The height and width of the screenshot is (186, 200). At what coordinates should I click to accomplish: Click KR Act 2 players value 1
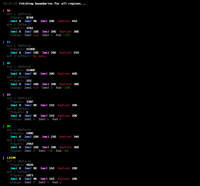click(x=27, y=112)
